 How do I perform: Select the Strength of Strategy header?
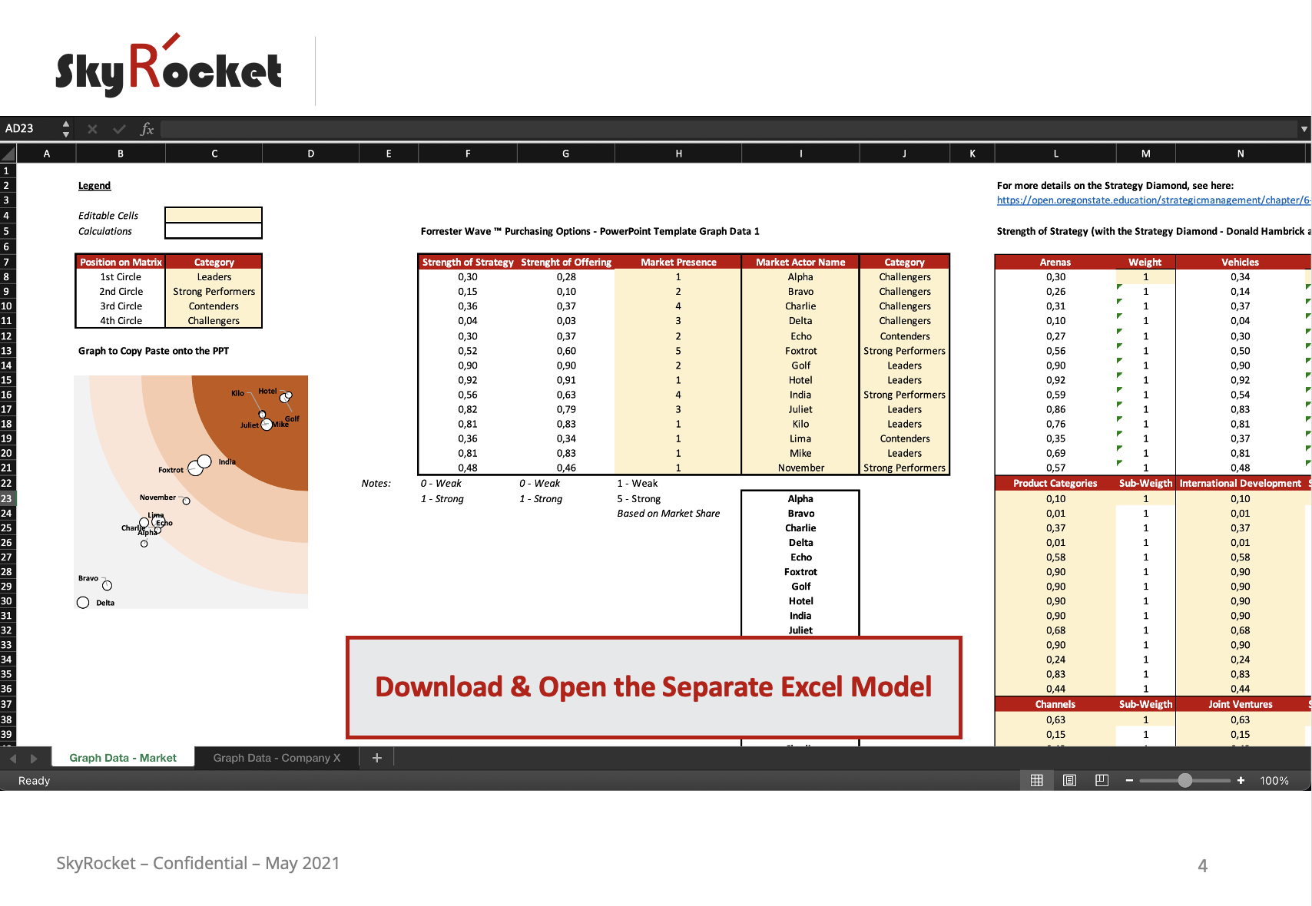click(468, 262)
